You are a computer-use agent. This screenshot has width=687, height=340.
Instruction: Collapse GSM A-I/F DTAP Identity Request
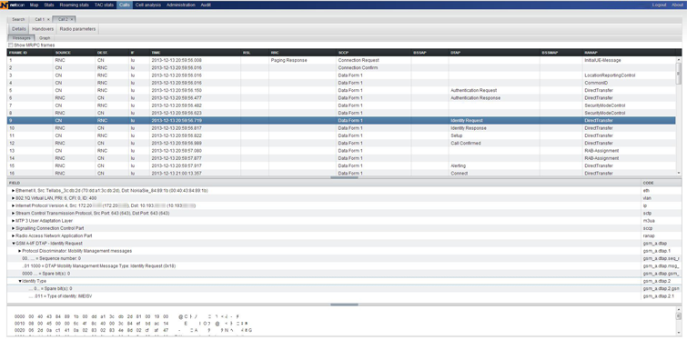pos(13,244)
